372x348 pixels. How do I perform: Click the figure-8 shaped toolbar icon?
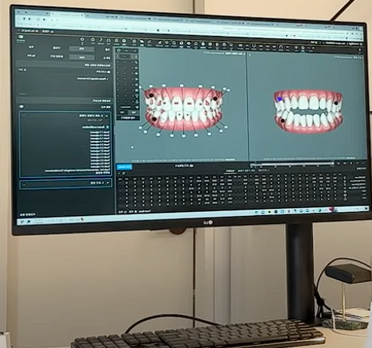116,41
